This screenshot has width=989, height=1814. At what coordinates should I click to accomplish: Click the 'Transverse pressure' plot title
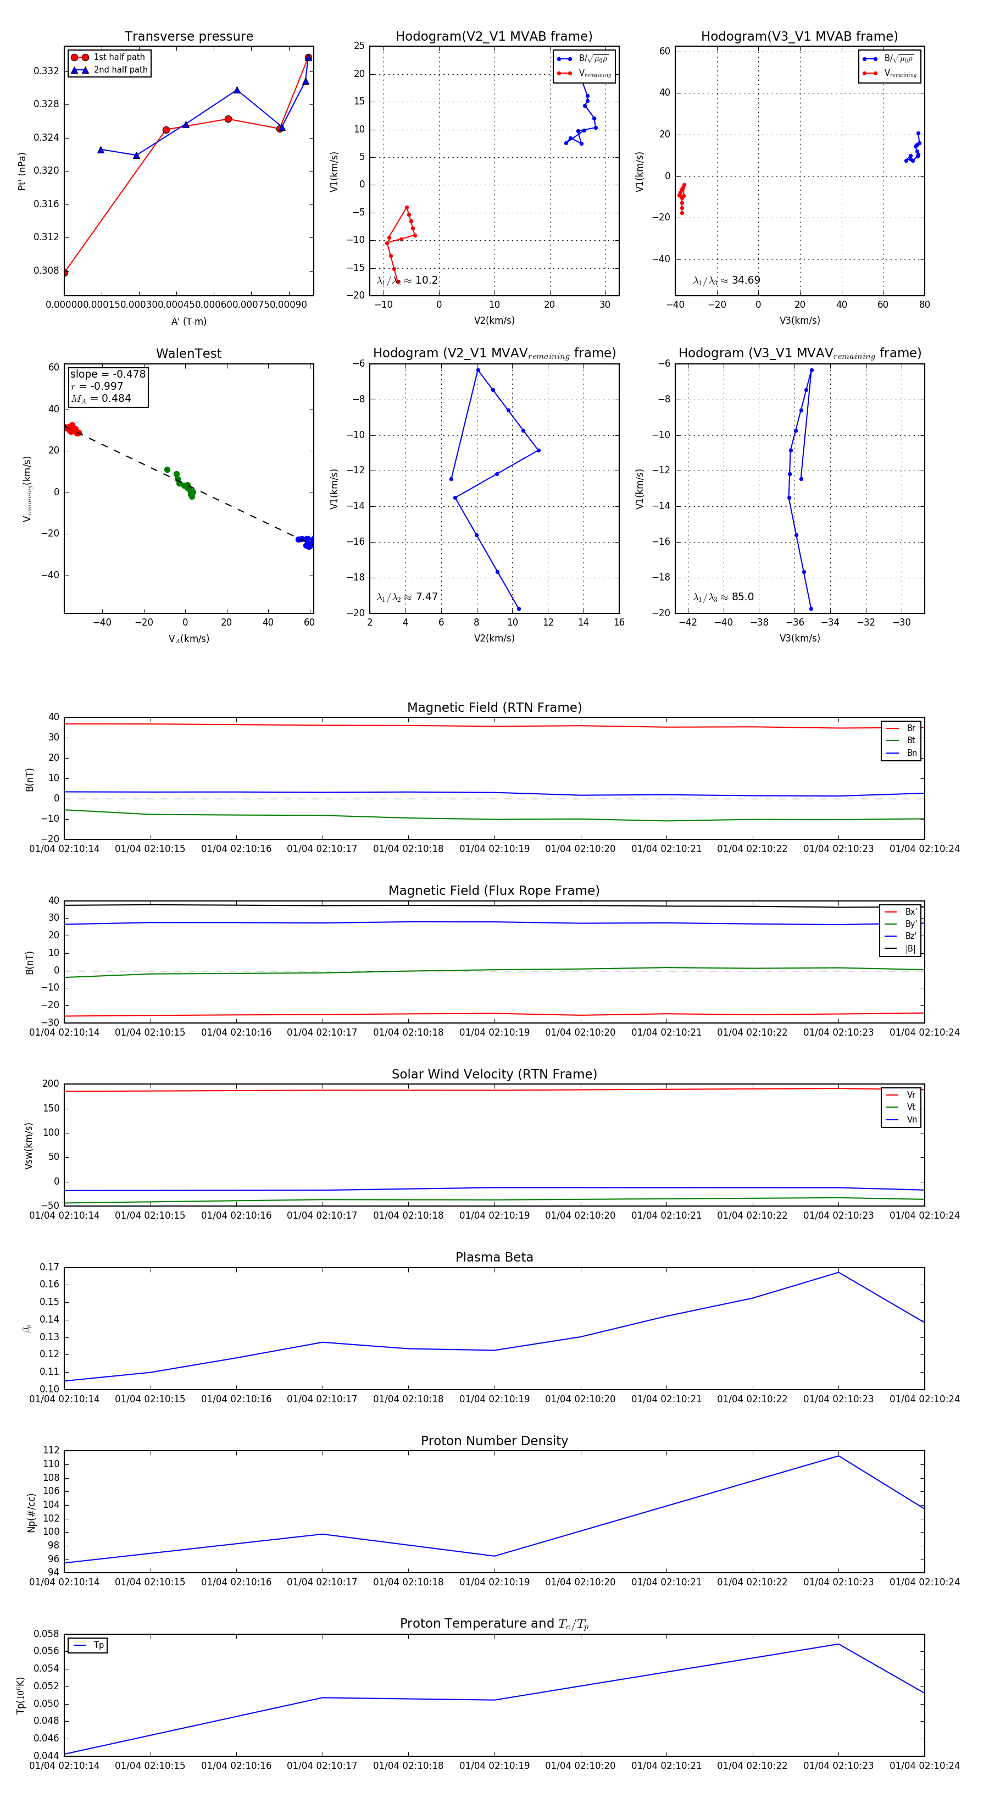point(188,36)
